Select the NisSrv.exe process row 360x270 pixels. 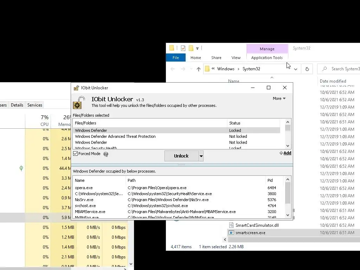pos(179,200)
